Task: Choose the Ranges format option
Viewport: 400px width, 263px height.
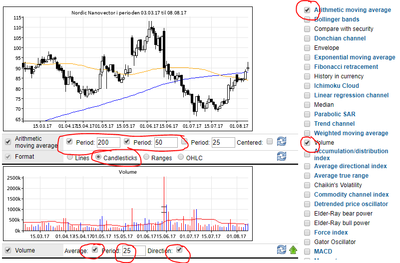Action: (x=146, y=157)
